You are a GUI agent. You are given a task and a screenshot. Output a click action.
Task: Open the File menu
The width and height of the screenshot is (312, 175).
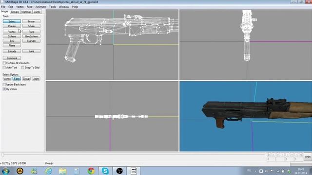(x=3, y=7)
